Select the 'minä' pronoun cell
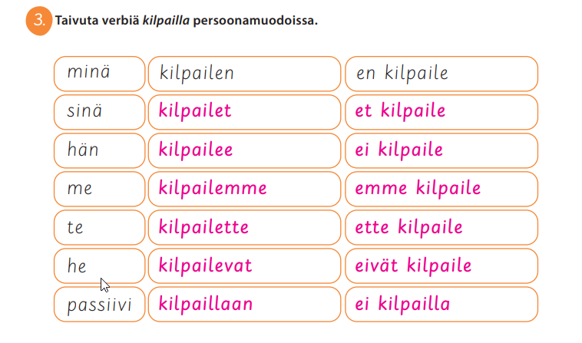Viewport: 582px width, 343px height. (99, 74)
